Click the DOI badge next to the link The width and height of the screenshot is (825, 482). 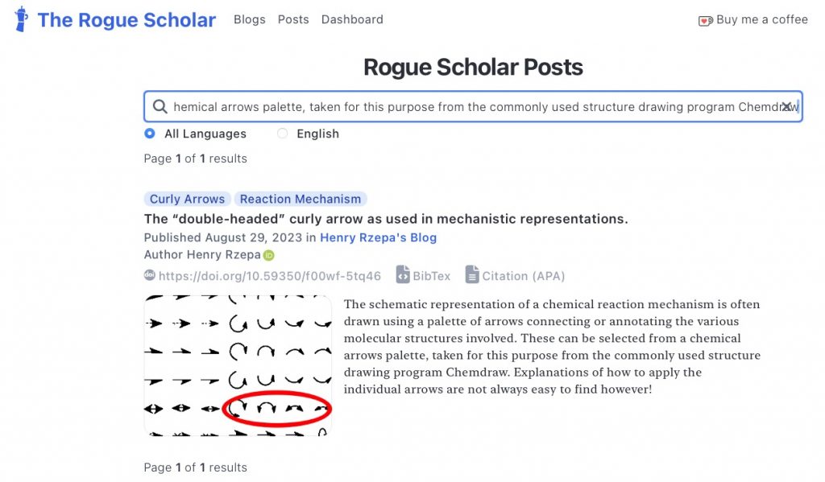tap(149, 275)
